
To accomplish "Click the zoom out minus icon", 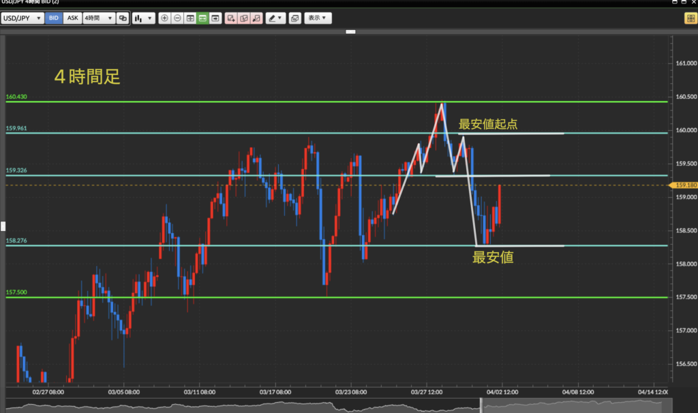I will 177,18.
